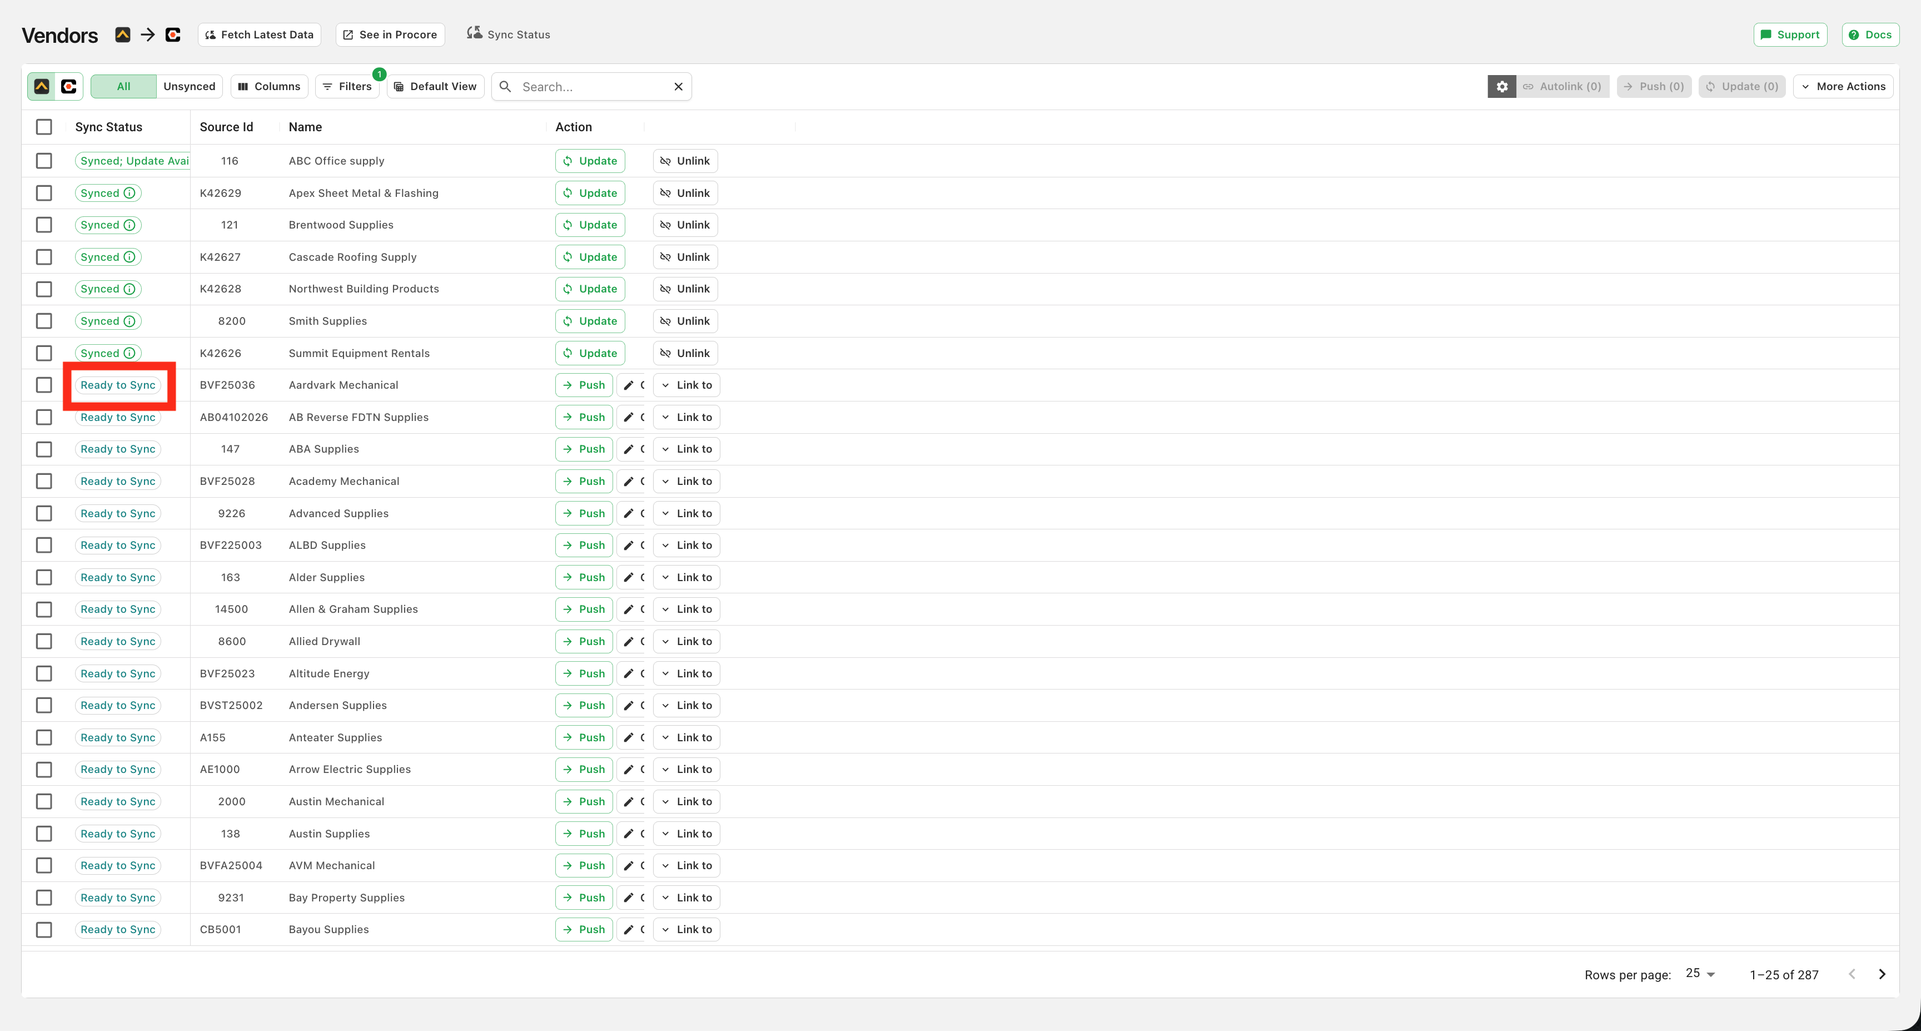Click the gear settings icon near Autolink
Screen dimensions: 1921x1031
[x=1502, y=87]
